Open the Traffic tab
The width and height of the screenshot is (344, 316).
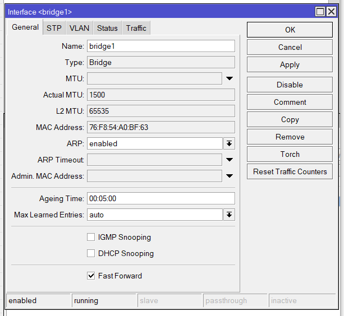click(x=136, y=28)
